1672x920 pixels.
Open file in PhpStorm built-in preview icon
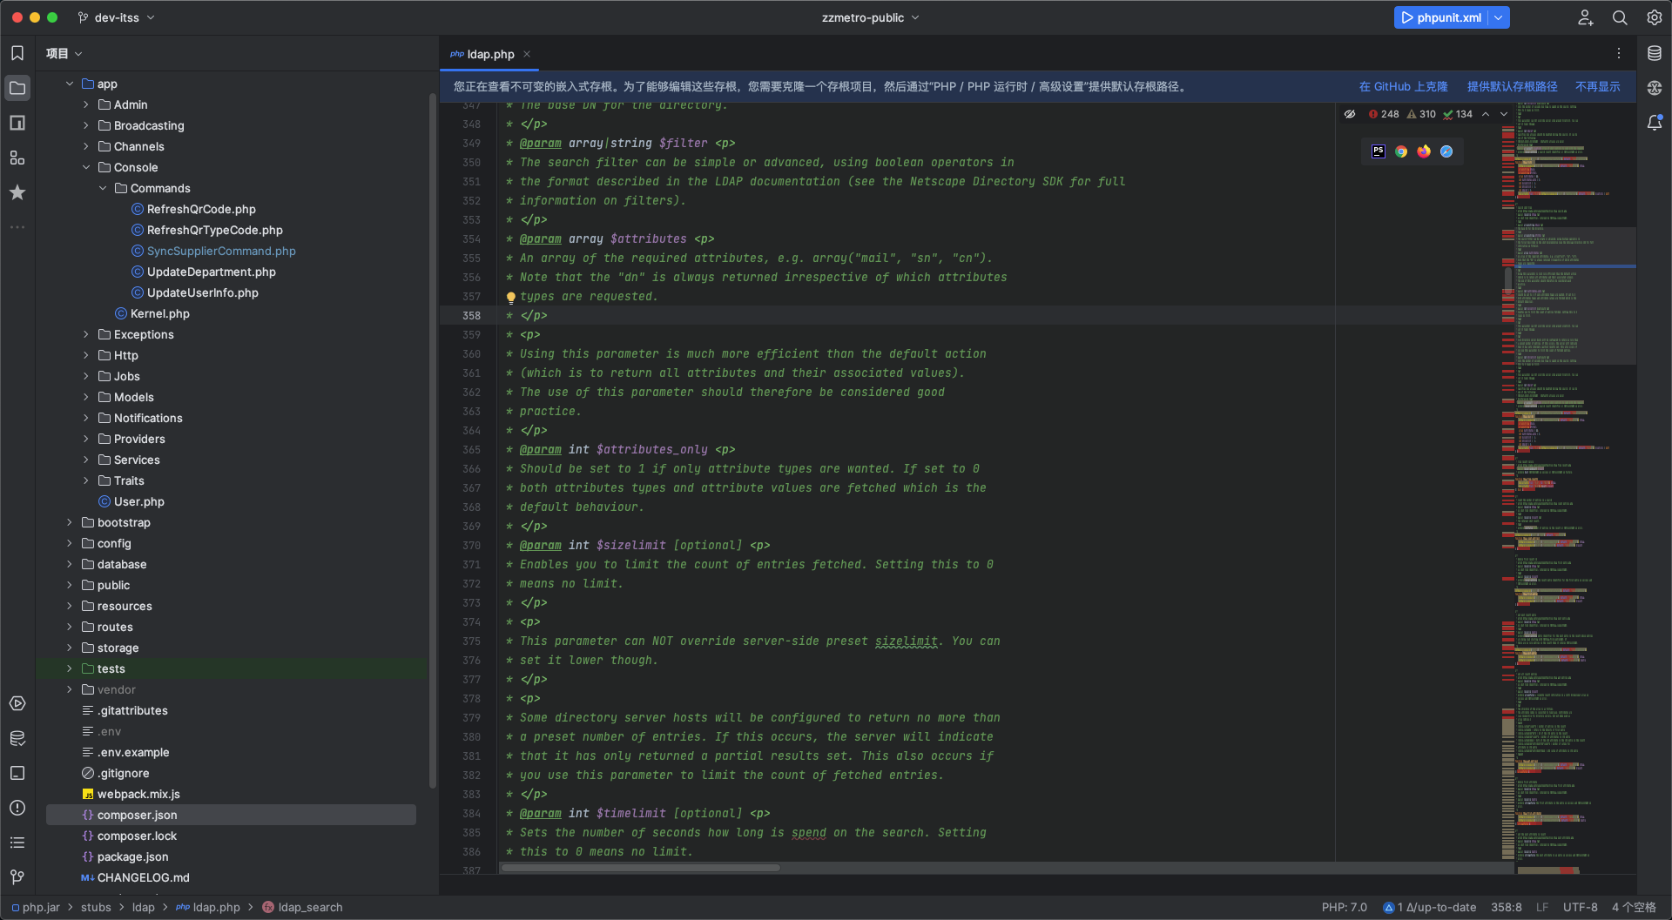1379,151
